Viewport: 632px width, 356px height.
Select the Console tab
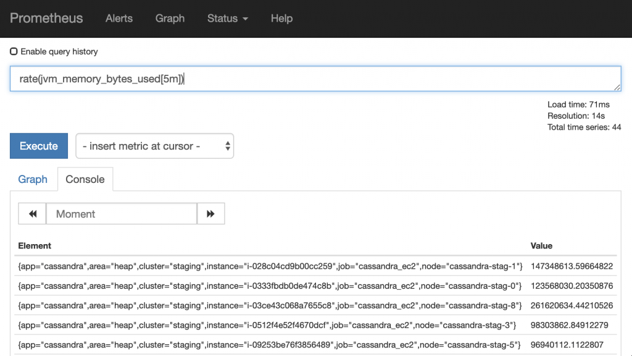85,179
